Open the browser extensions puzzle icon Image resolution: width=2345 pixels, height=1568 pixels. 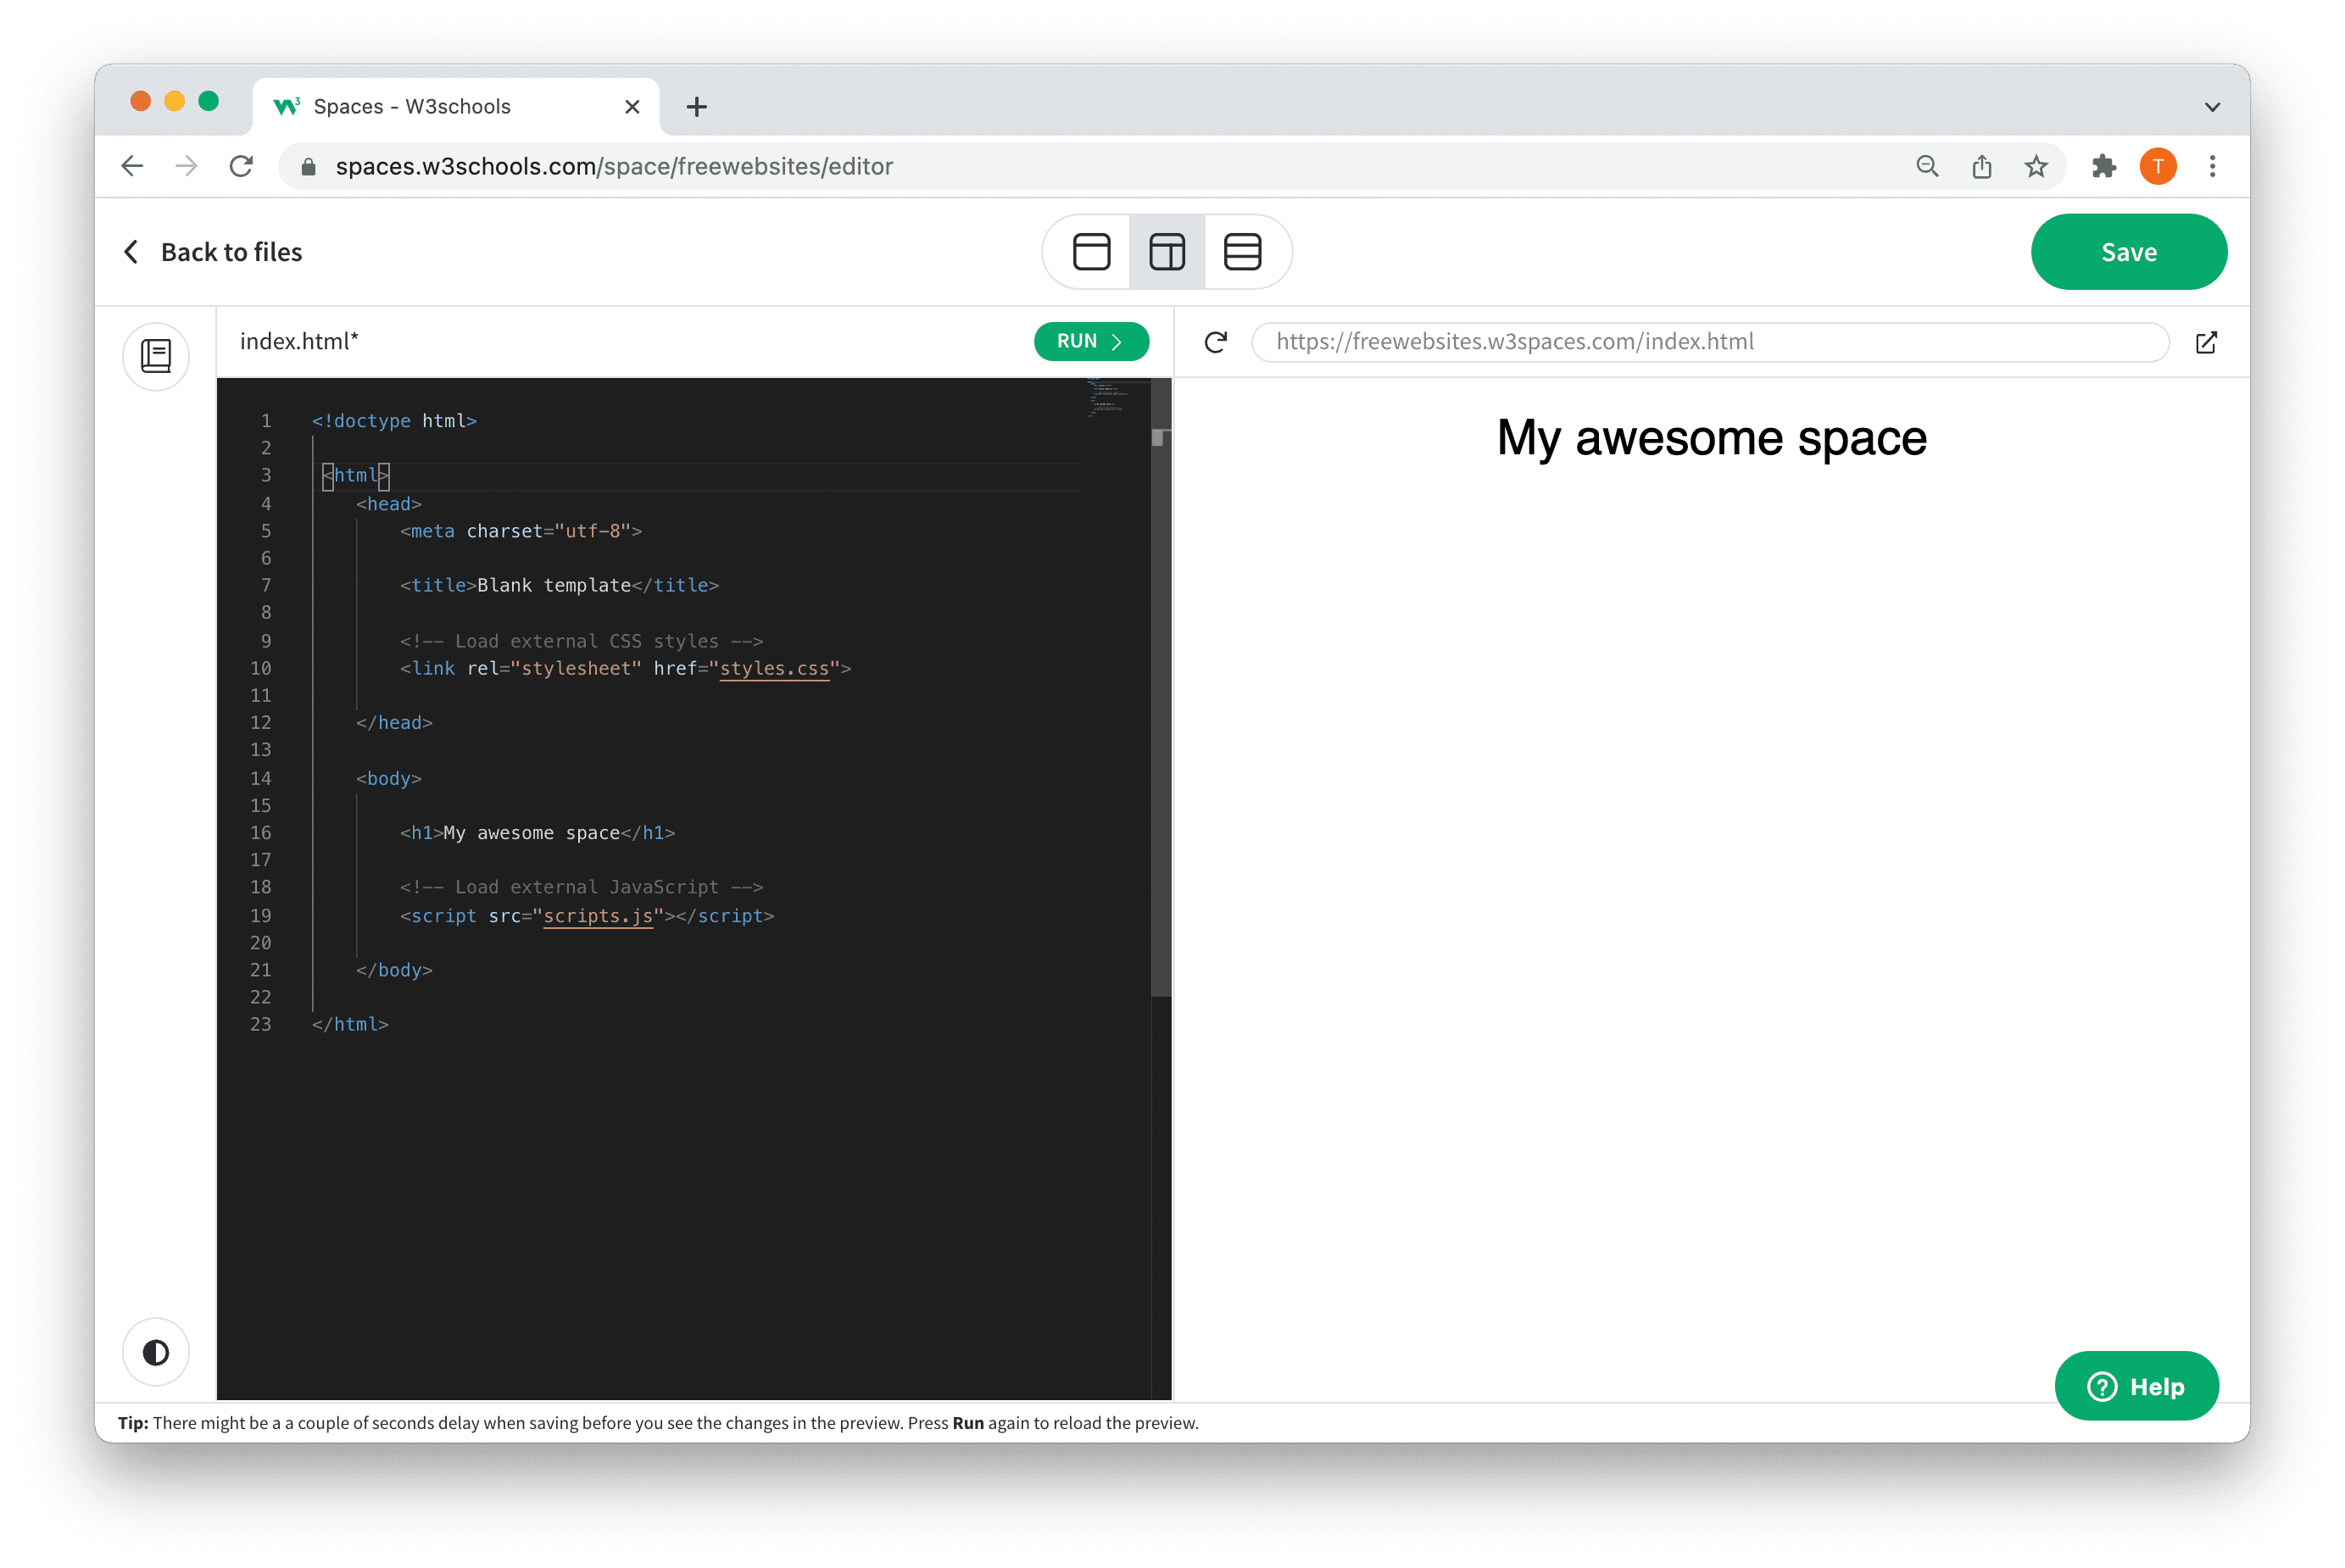tap(2103, 166)
